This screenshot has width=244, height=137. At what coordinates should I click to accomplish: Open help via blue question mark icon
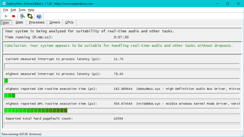coord(39,16)
